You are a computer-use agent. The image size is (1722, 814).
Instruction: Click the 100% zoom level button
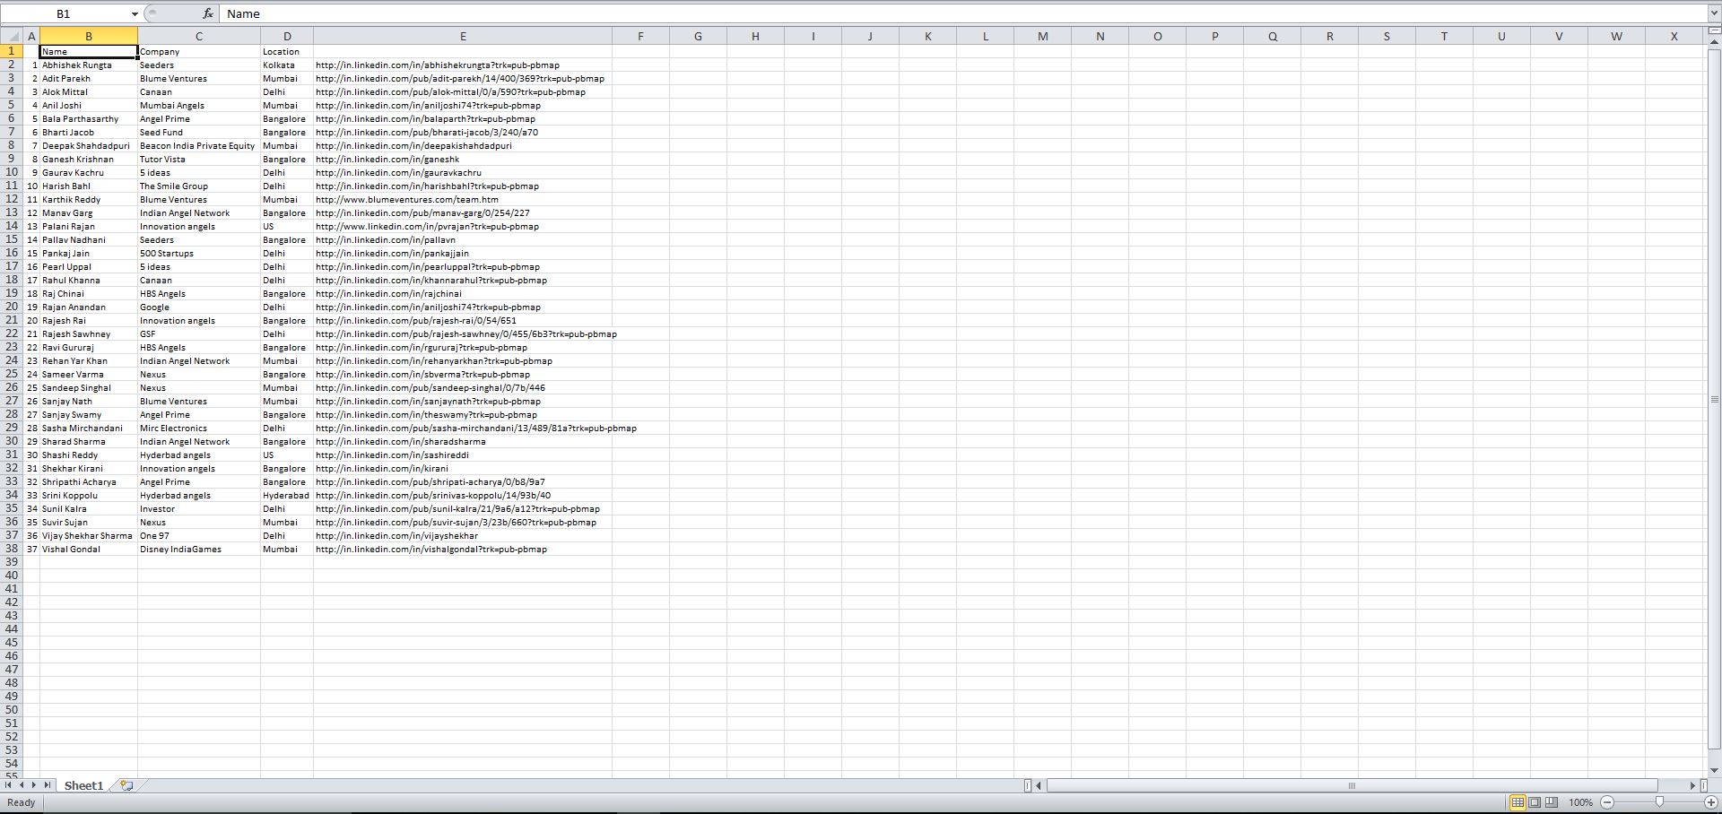point(1581,802)
